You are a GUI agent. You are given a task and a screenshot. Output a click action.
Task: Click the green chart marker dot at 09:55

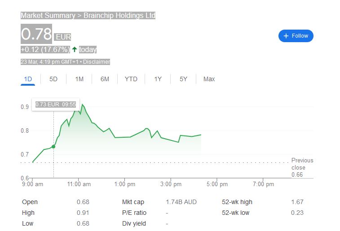[x=53, y=147]
